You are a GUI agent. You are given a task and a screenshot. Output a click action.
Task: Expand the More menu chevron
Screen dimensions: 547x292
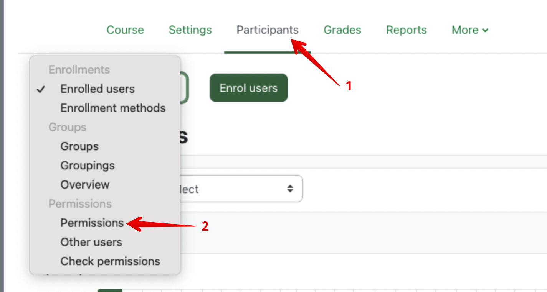pyautogui.click(x=485, y=30)
